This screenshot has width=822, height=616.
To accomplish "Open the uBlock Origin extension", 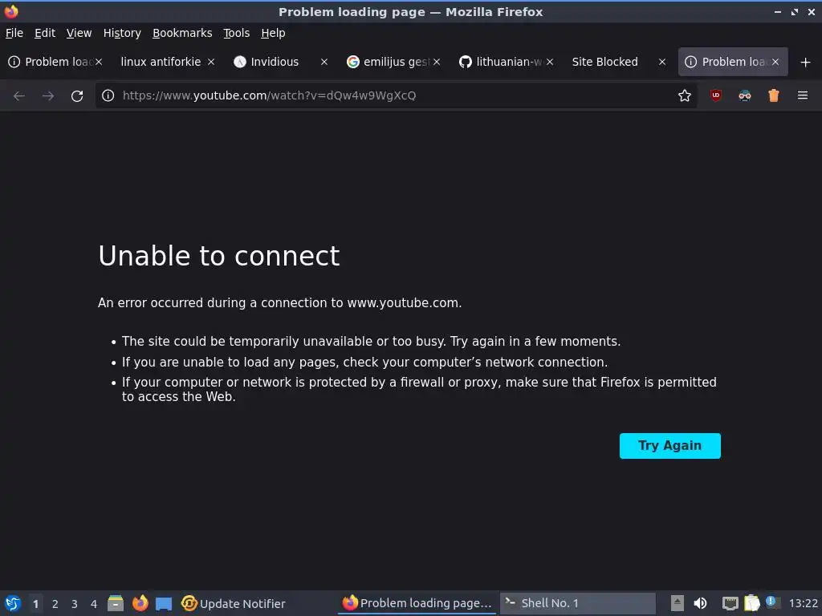I will tap(715, 95).
